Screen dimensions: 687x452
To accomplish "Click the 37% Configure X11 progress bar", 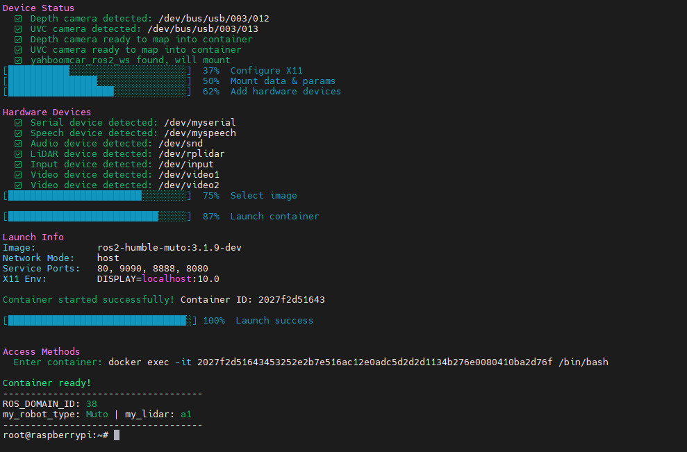I will (97, 71).
